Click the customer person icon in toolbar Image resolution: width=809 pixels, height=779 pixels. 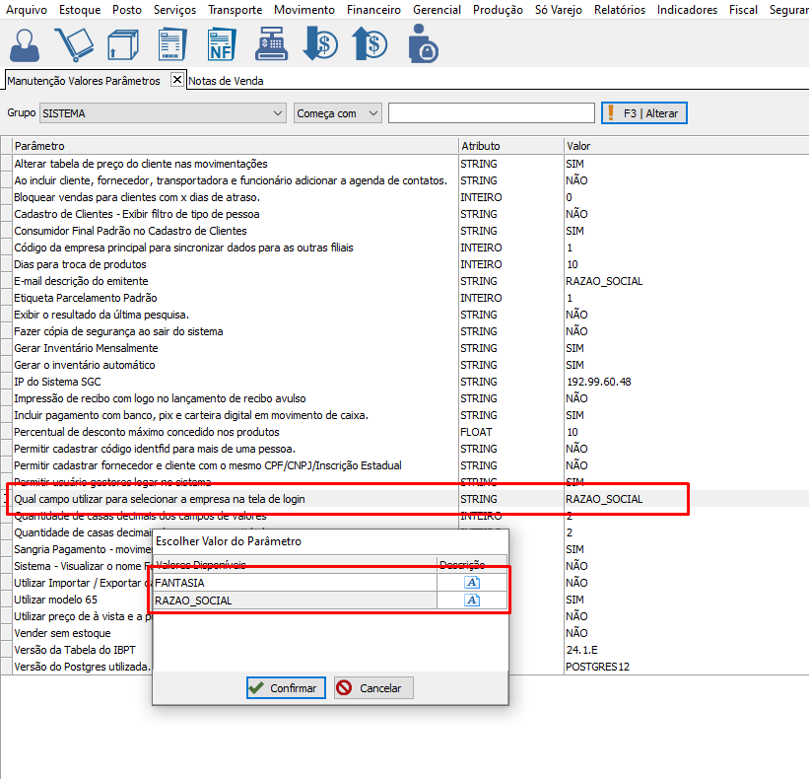tap(25, 44)
